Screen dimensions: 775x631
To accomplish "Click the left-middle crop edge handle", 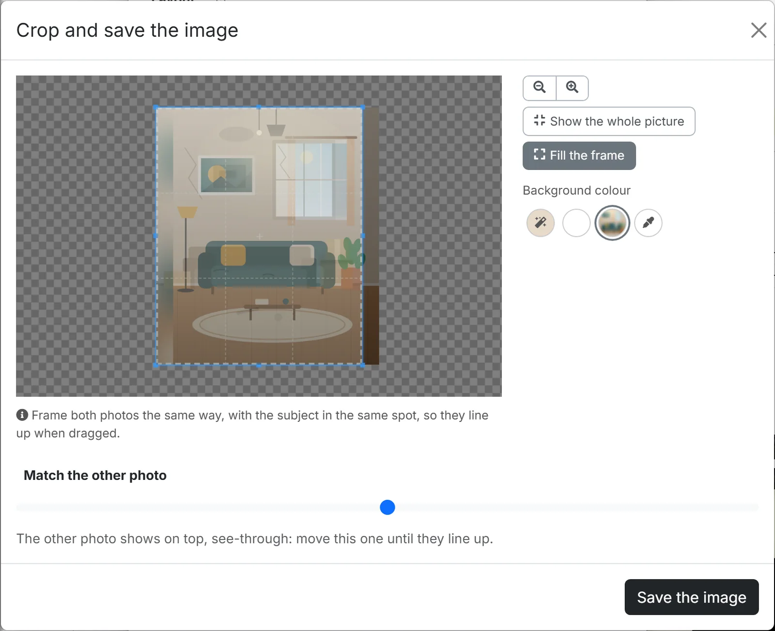I will pos(156,236).
